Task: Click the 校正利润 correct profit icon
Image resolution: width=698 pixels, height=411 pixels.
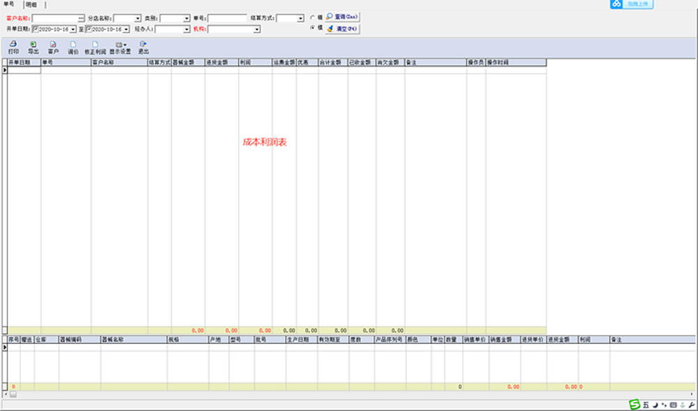Action: coord(95,47)
